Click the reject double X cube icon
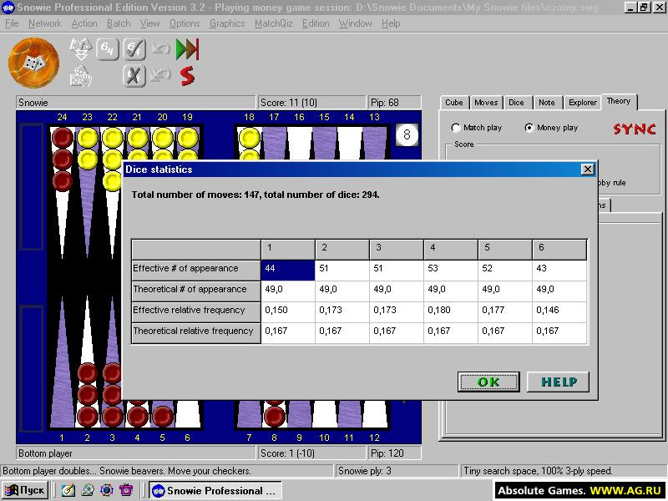Viewport: 668px width, 501px height. click(x=134, y=76)
